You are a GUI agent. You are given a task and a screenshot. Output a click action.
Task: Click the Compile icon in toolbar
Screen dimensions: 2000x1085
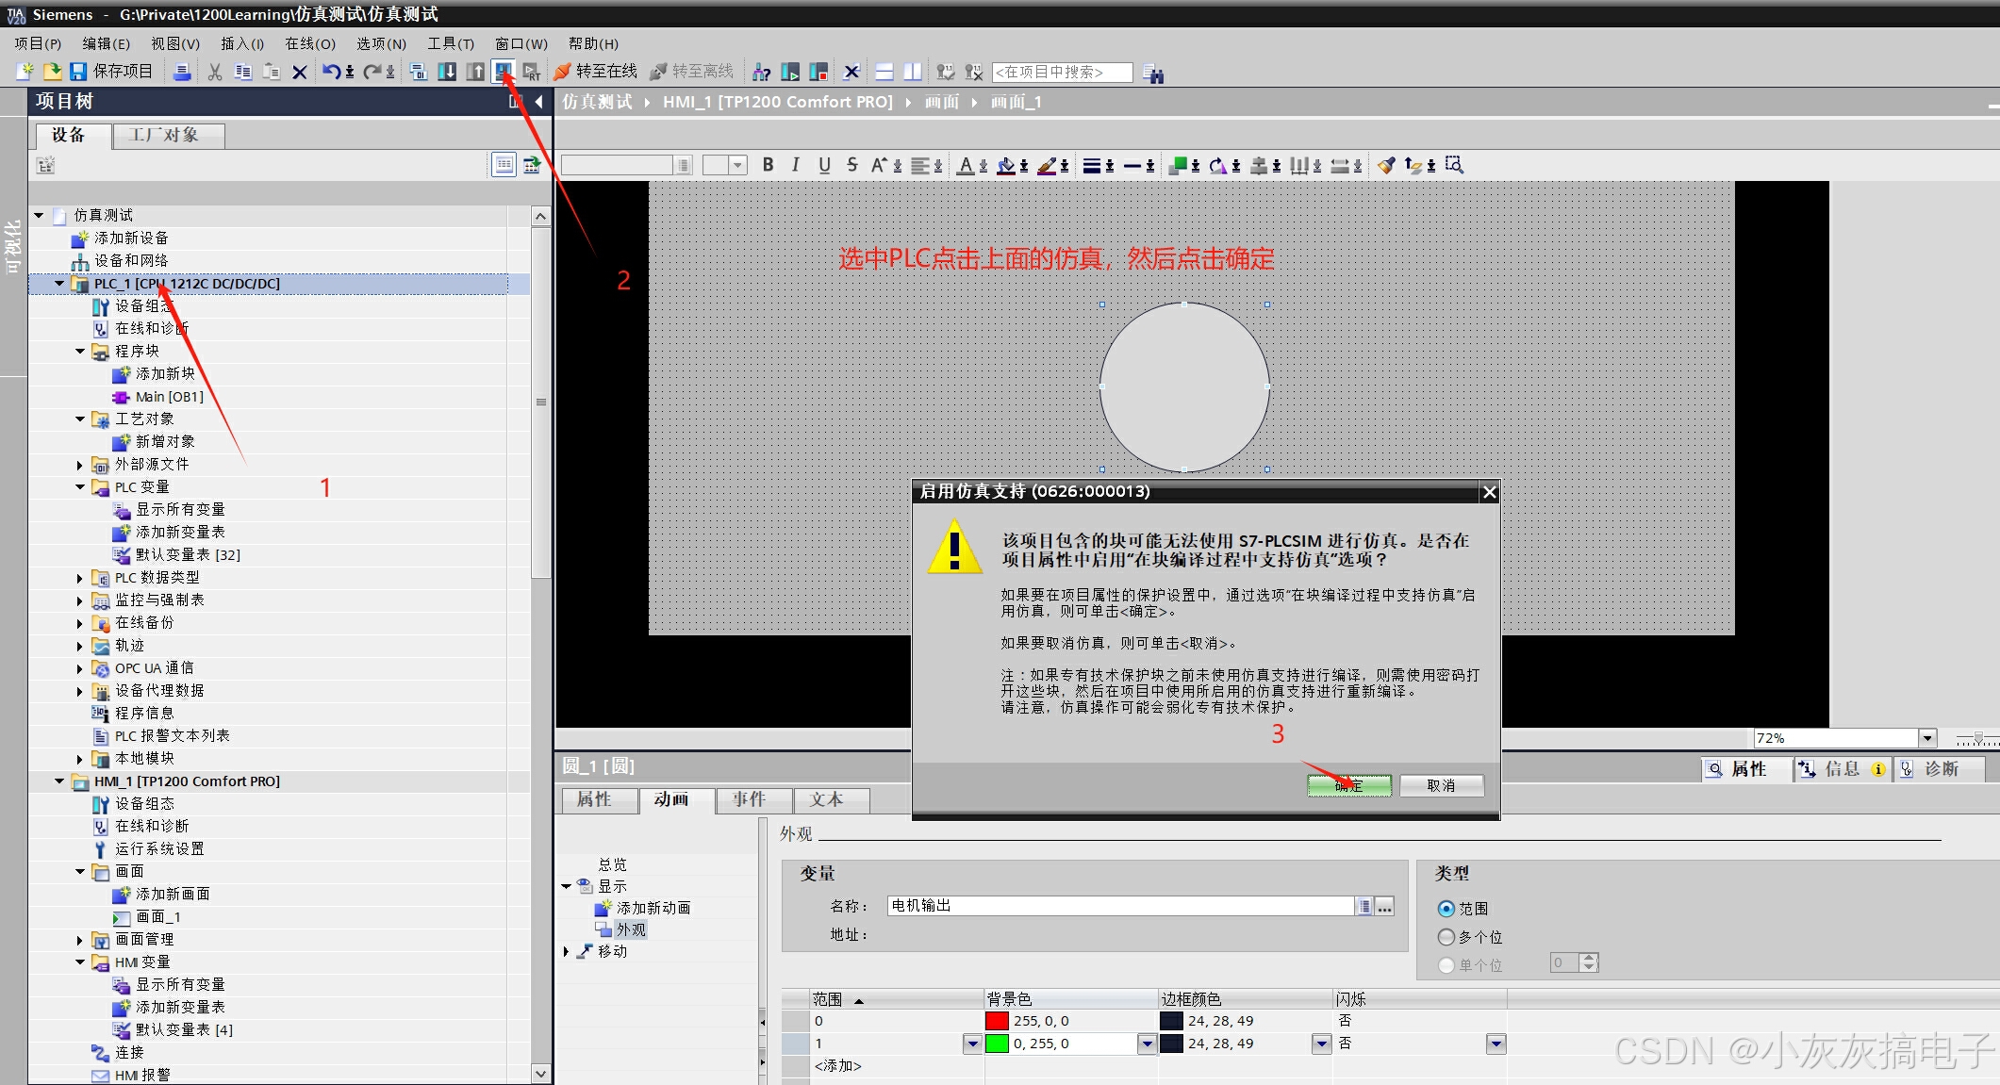[x=419, y=72]
